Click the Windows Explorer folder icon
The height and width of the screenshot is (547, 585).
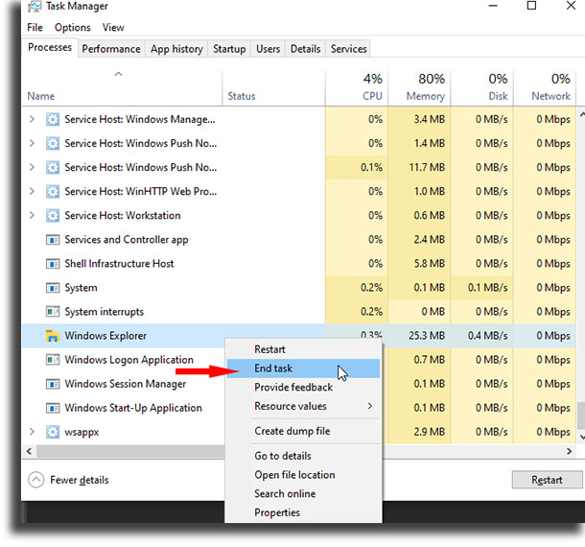53,336
